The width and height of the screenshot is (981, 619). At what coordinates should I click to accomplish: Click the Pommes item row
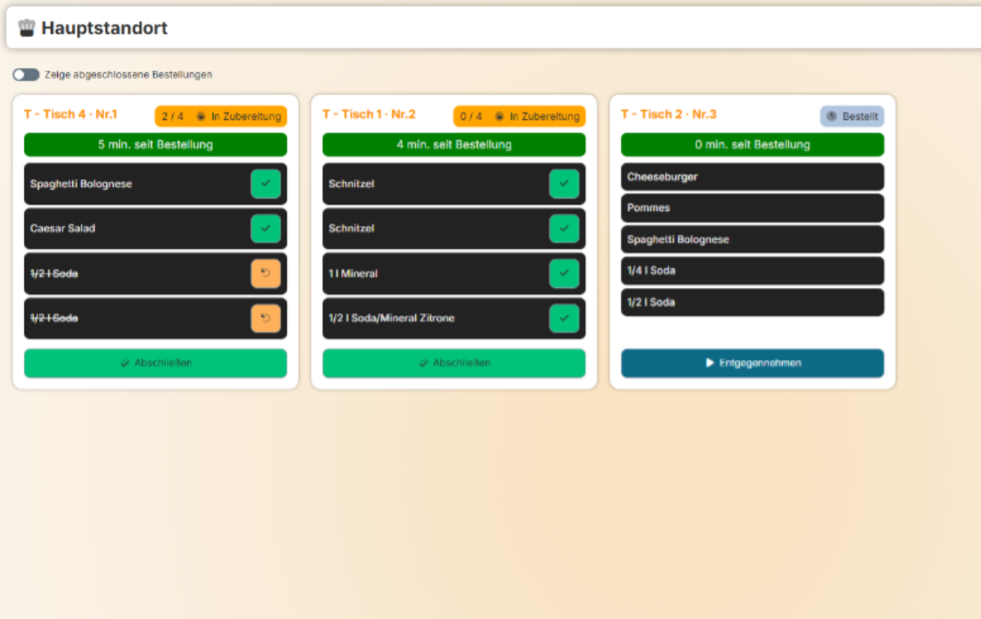(752, 208)
